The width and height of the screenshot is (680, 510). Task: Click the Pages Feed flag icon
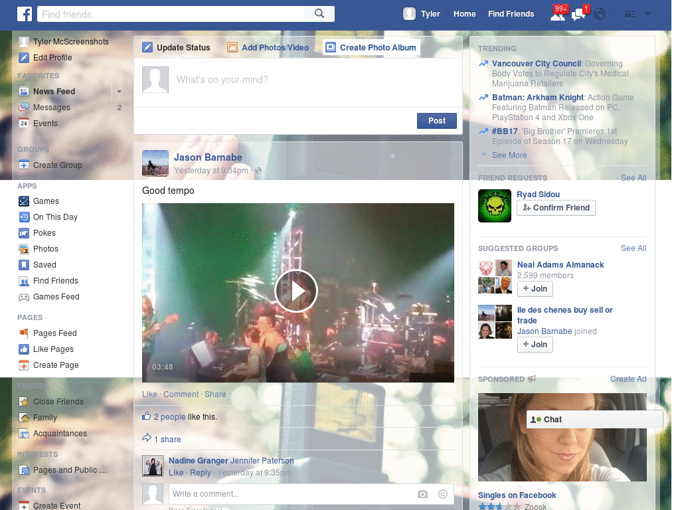click(24, 333)
